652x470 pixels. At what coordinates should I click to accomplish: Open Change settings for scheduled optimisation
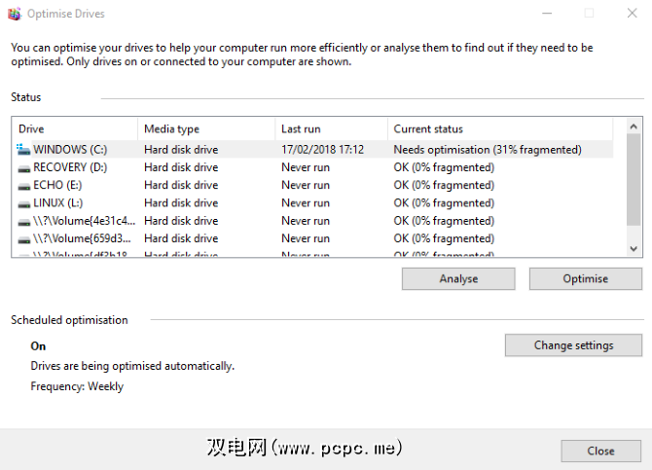click(573, 345)
